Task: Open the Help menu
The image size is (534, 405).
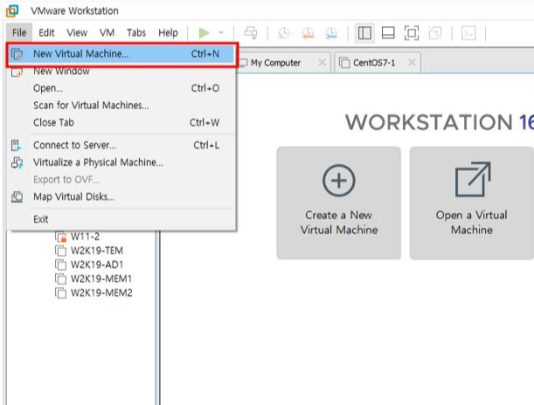Action: [168, 32]
